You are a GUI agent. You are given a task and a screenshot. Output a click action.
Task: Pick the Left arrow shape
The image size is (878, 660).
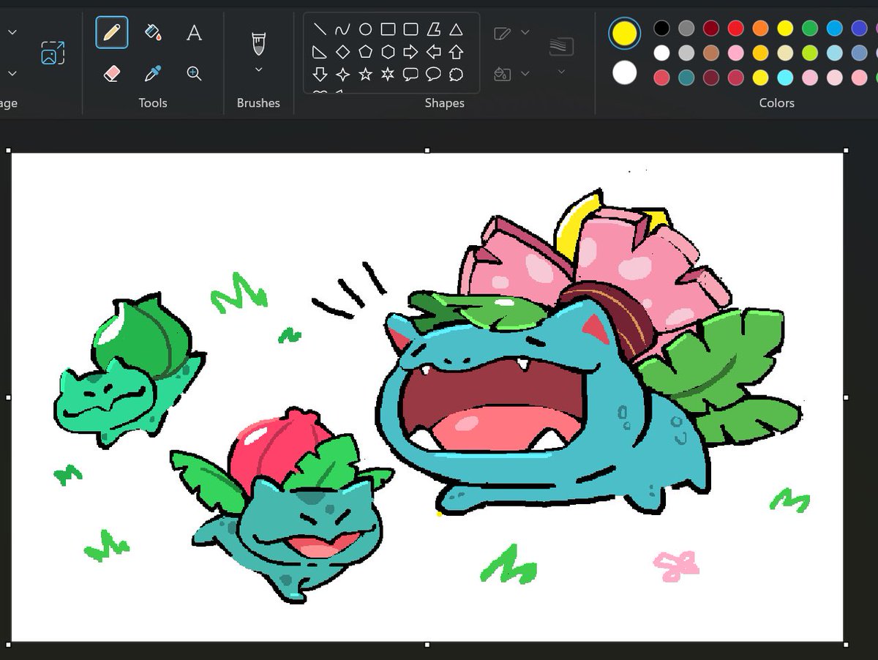tap(433, 52)
